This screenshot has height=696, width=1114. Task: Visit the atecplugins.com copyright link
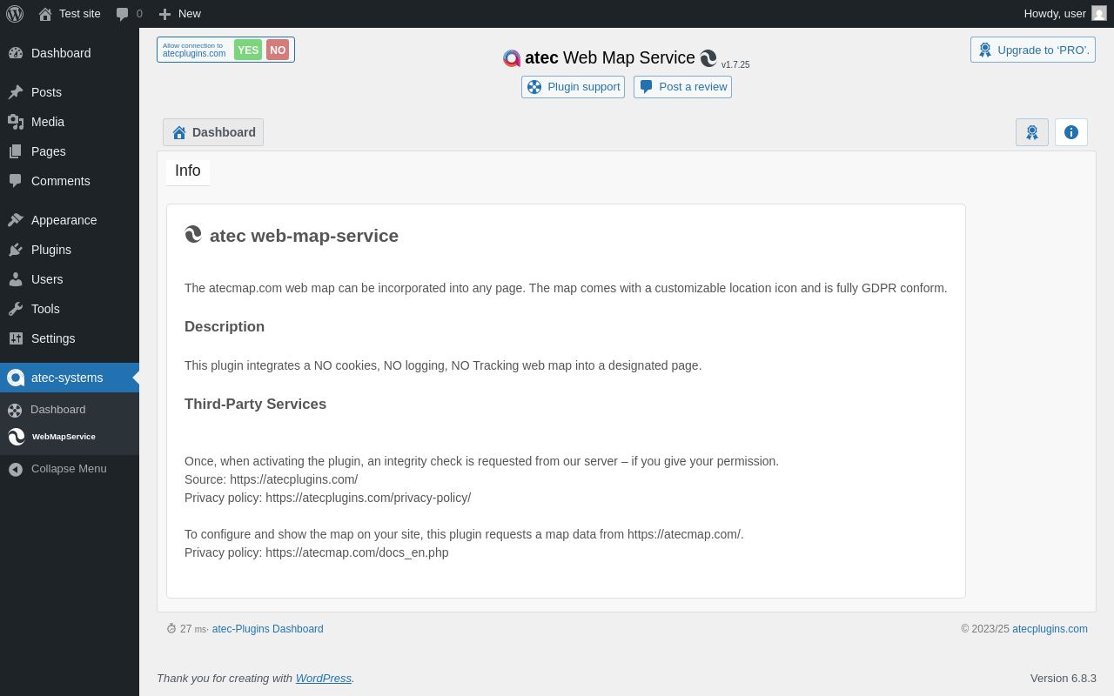(1050, 629)
